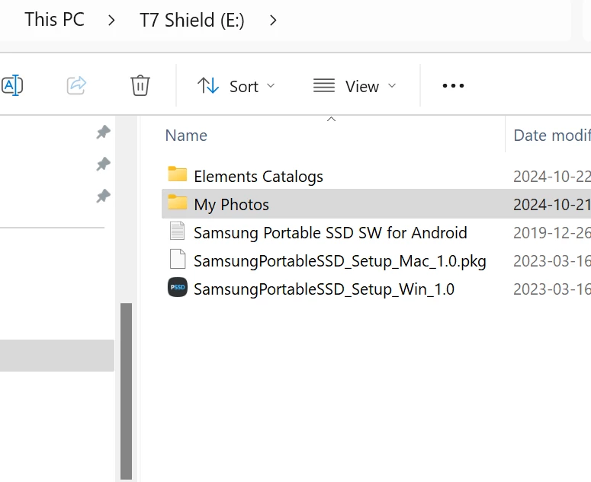Expand chevron after This PC breadcrumb
Image resolution: width=591 pixels, height=482 pixels.
tap(111, 21)
